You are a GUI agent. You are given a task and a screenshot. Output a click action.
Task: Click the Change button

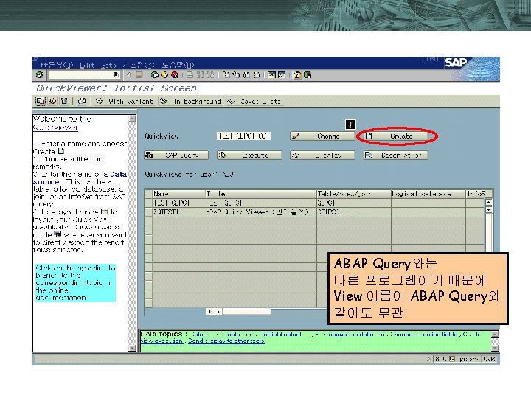point(322,136)
